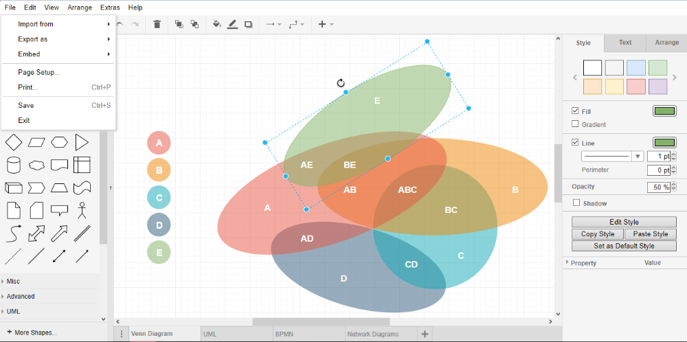687x342 pixels.
Task: Click Set as Default Style button
Action: click(x=624, y=246)
